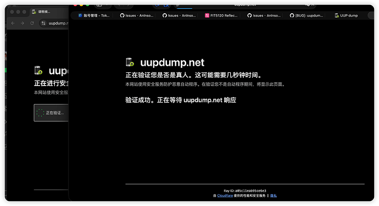Open the 账号管理 - Tok... tab
The width and height of the screenshot is (379, 206).
[94, 15]
